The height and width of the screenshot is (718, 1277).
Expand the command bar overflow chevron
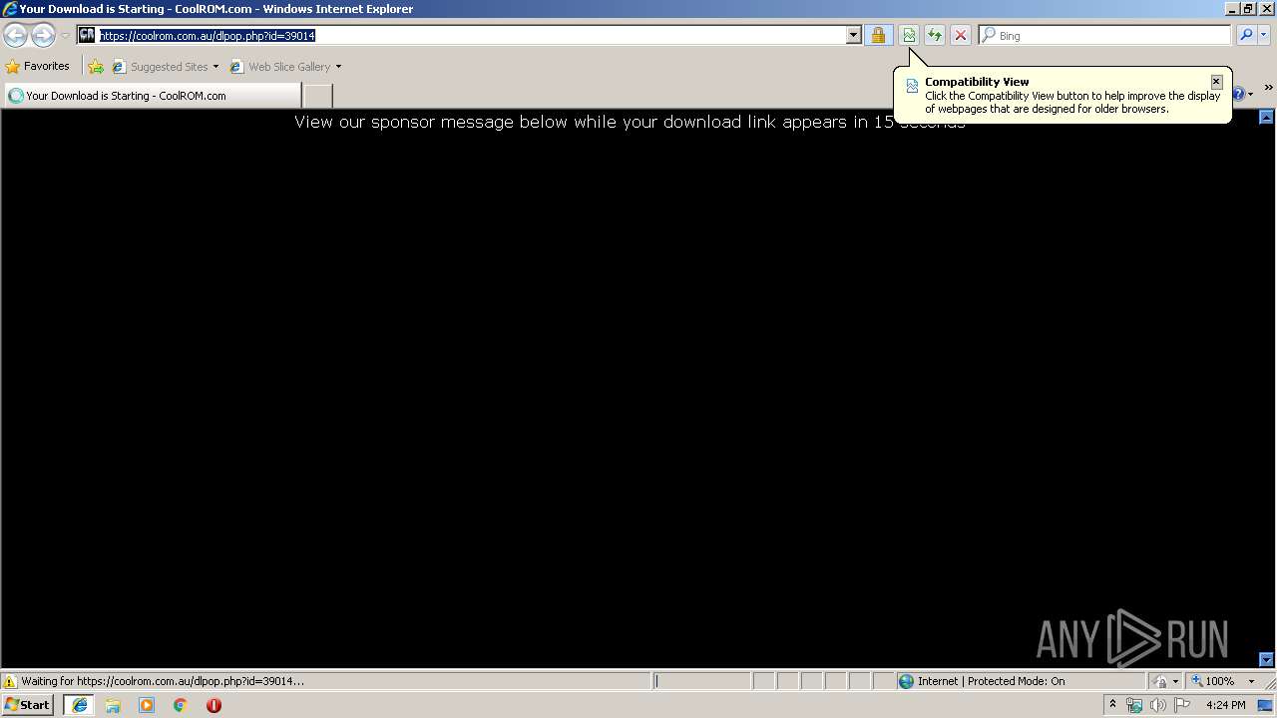[x=1268, y=88]
